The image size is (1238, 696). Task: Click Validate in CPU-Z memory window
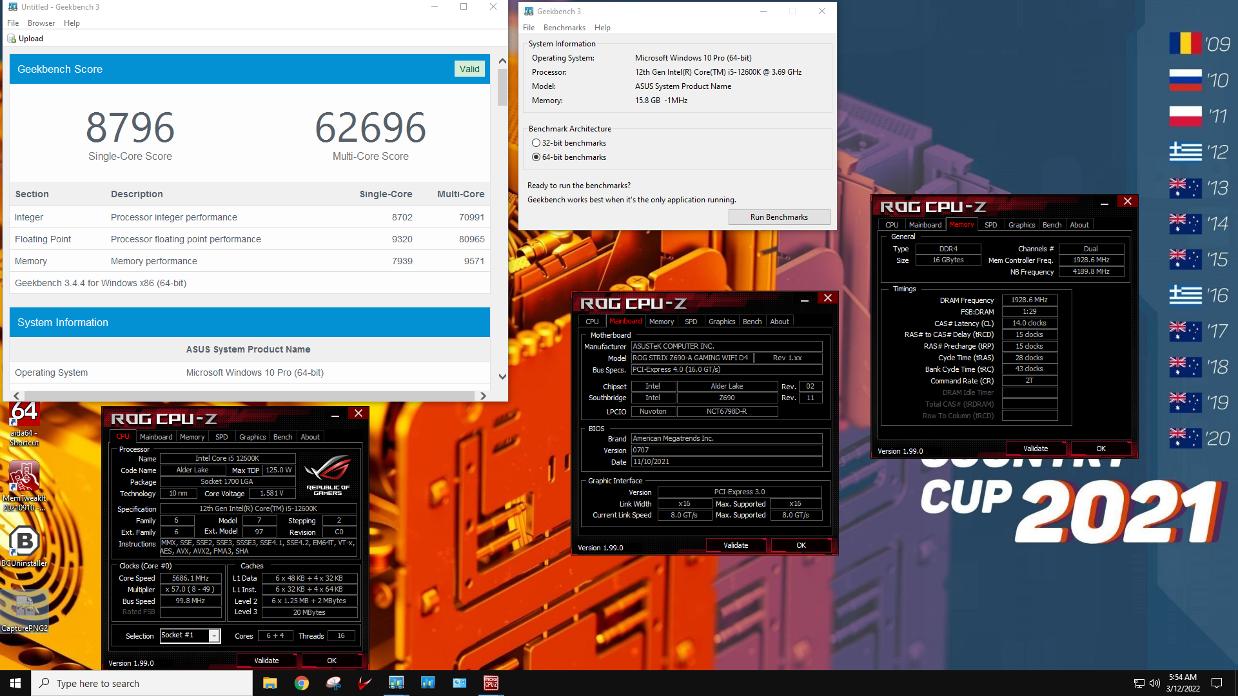point(1035,449)
